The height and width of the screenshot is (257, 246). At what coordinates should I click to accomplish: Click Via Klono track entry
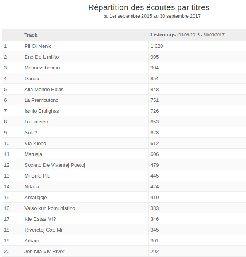[x=35, y=143]
